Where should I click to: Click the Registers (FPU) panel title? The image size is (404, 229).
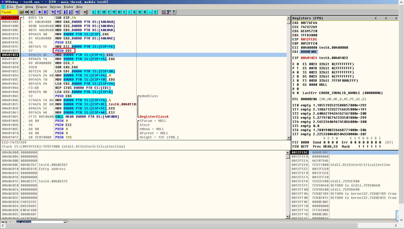[308, 18]
